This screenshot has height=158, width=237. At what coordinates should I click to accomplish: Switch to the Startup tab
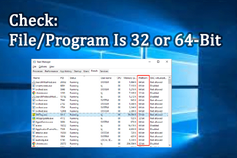pyautogui.click(x=78, y=71)
